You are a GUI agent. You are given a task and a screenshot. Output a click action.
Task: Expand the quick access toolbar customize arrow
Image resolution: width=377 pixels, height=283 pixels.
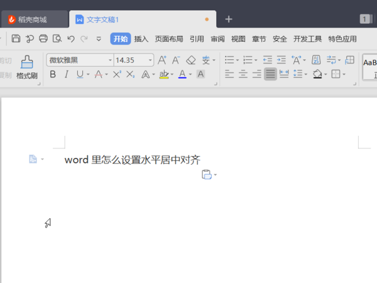[x=99, y=39]
